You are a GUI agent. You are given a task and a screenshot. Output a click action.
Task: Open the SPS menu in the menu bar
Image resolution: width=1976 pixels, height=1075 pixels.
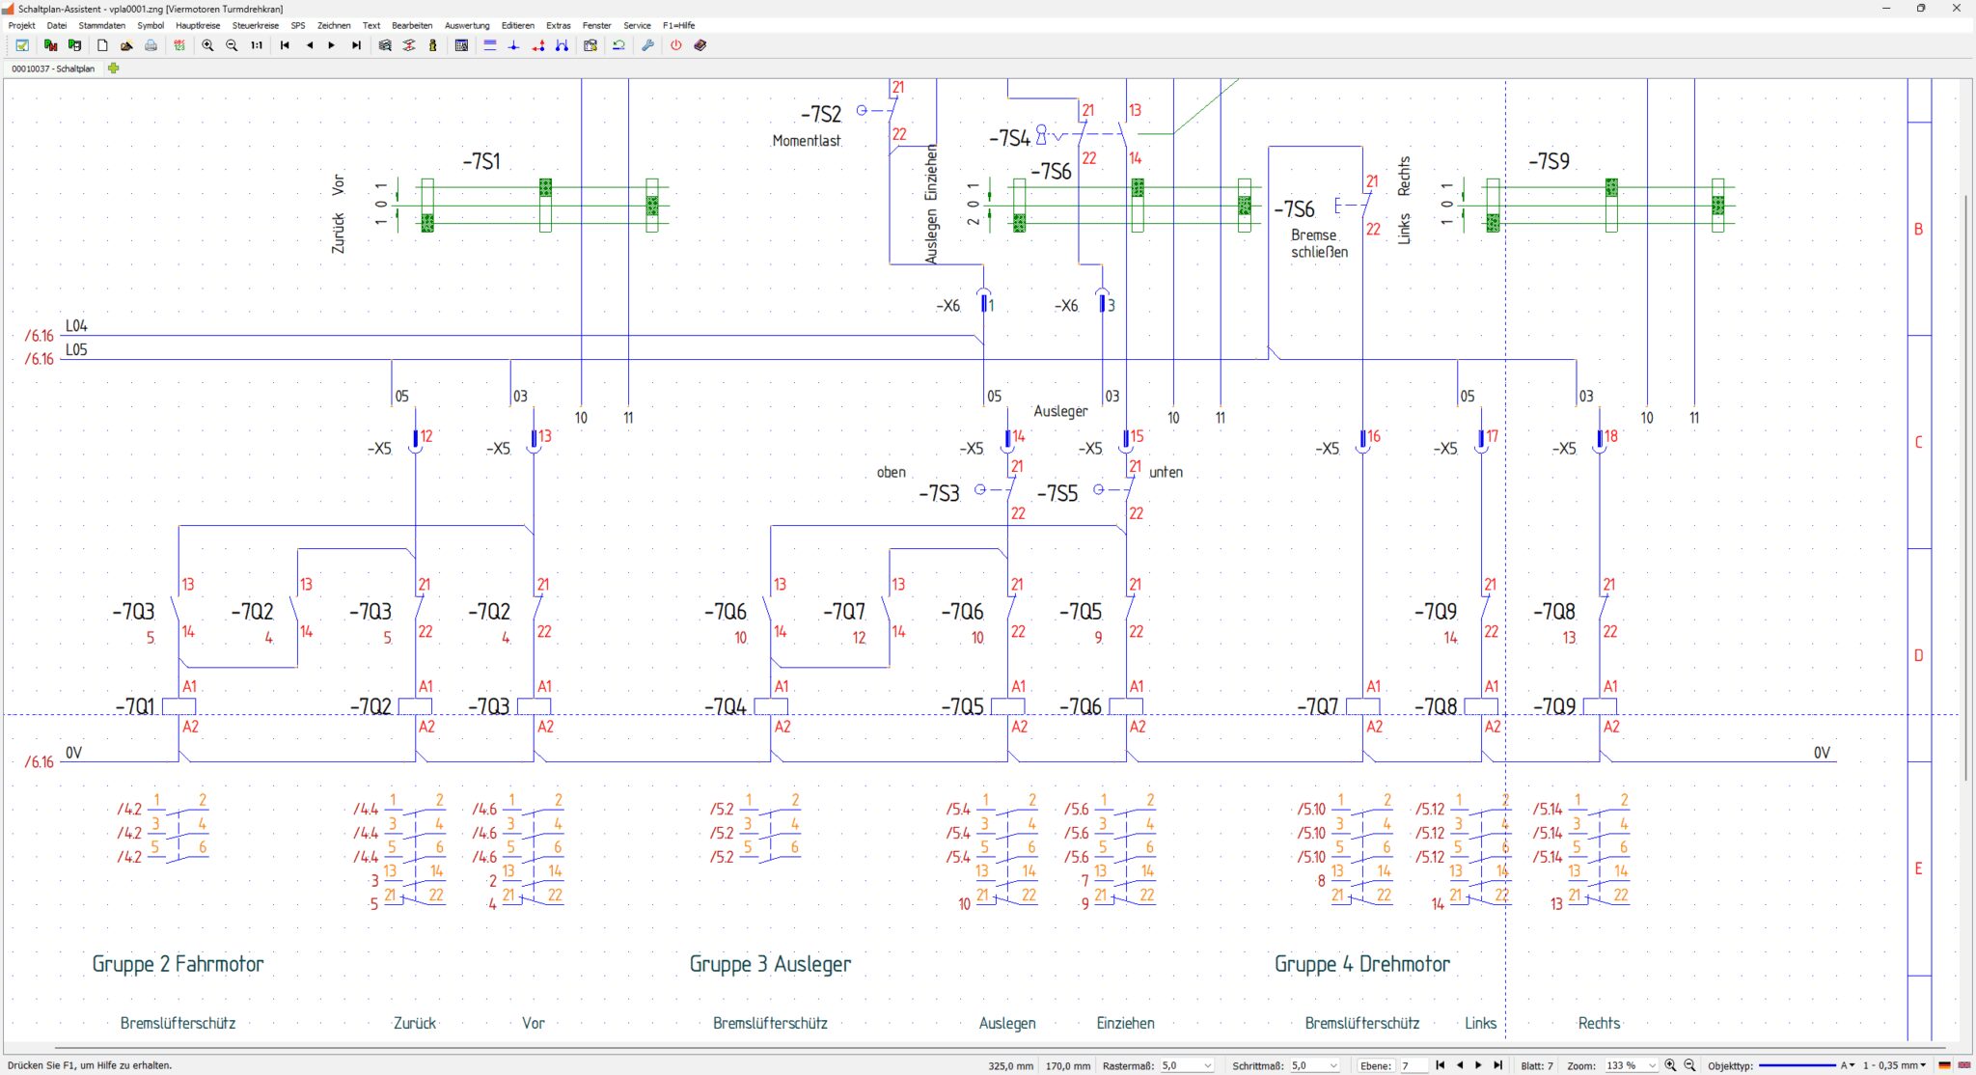click(x=297, y=25)
